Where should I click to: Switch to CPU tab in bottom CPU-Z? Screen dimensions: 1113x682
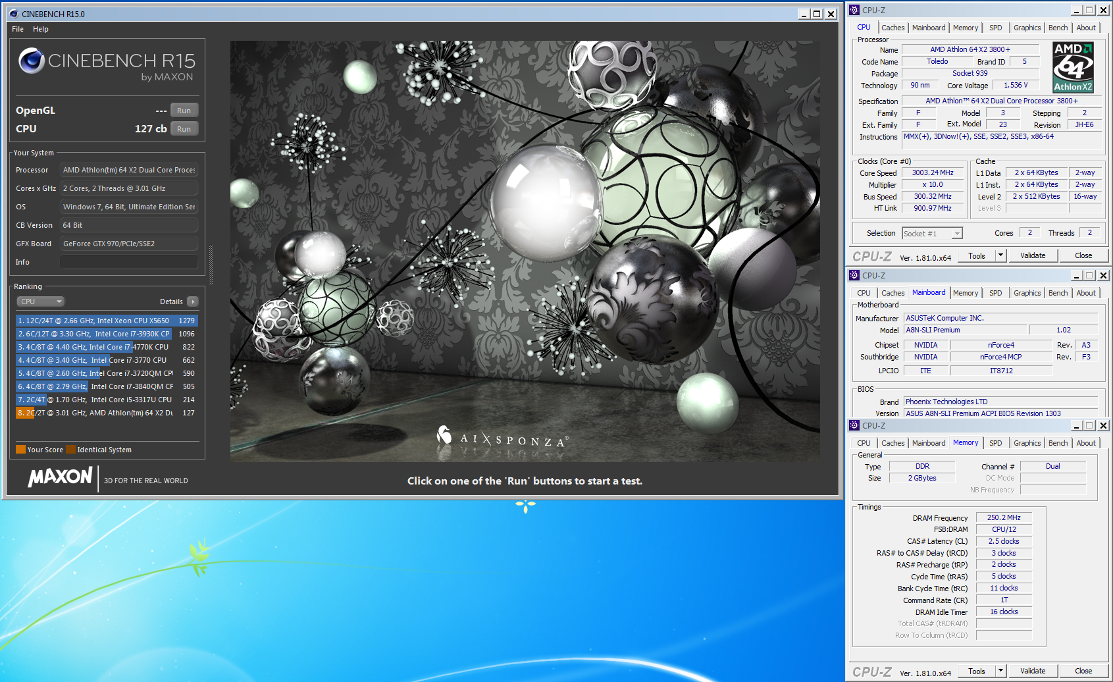tap(864, 443)
